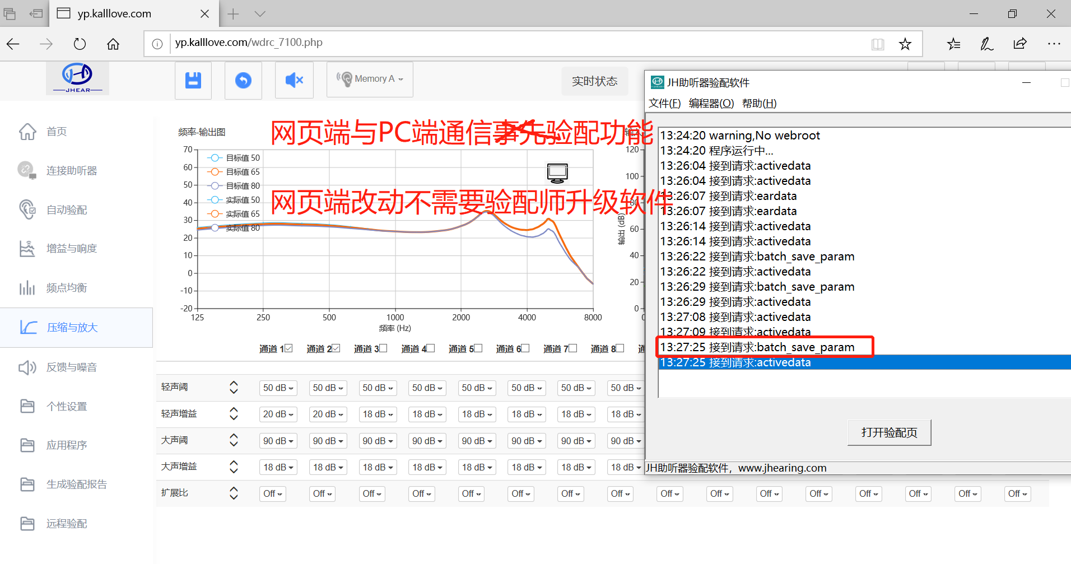Click the blue undo arrow icon
Screen dimensions: 1071x564
pyautogui.click(x=243, y=81)
